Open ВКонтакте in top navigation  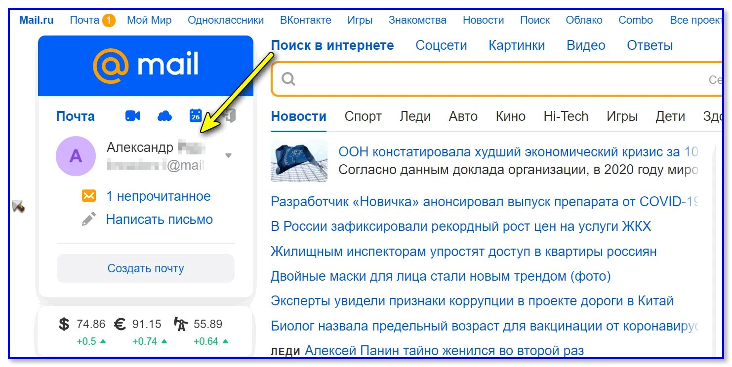point(306,20)
